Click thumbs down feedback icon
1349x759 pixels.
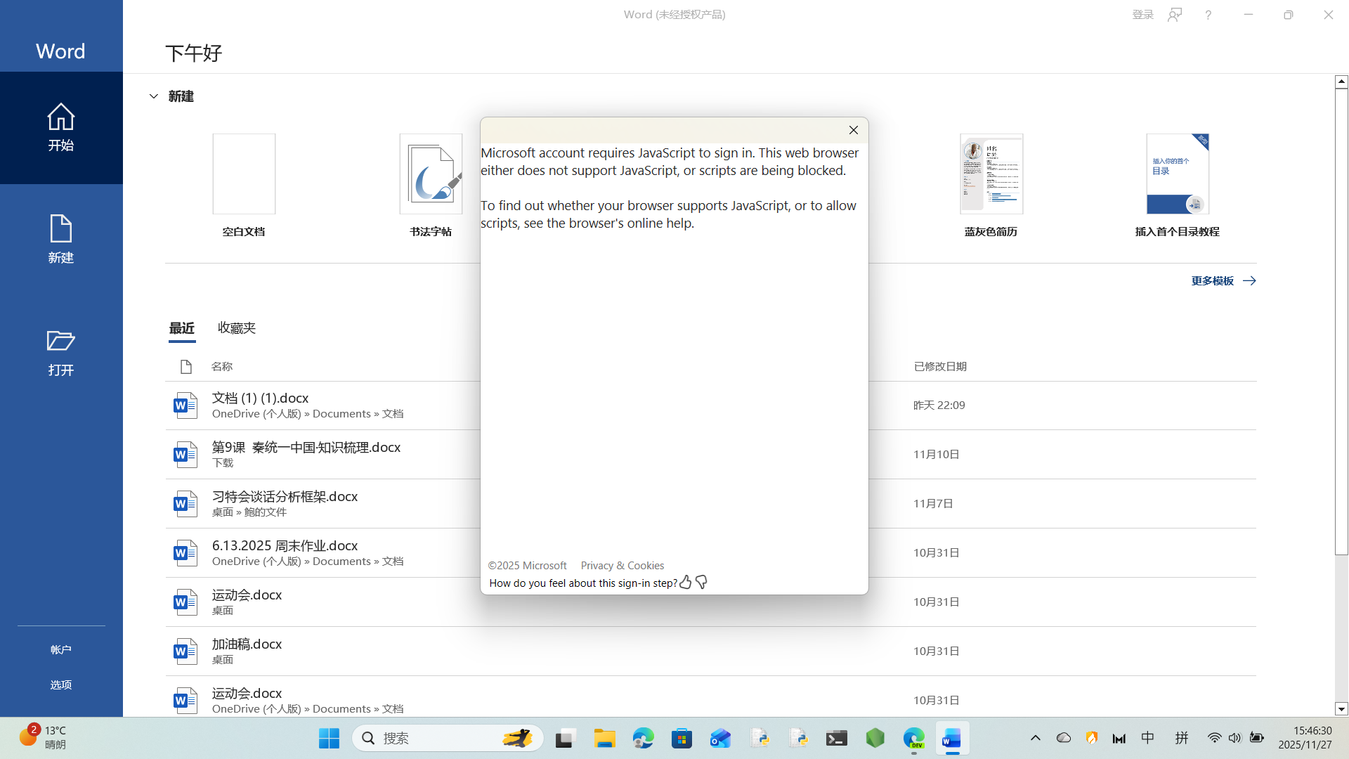click(701, 582)
